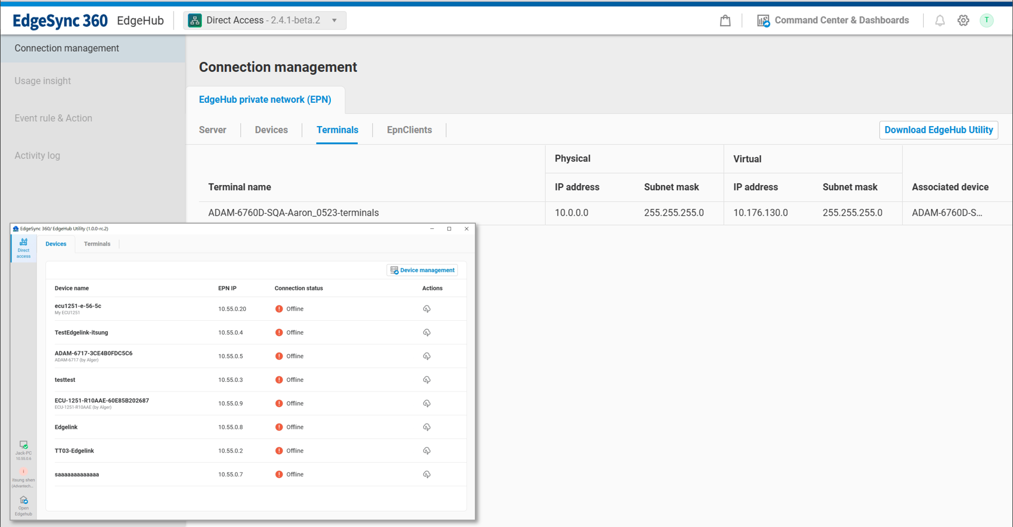The height and width of the screenshot is (527, 1013).
Task: Click the cloud action icon for ecu1251-e-56-5c
Action: [426, 309]
